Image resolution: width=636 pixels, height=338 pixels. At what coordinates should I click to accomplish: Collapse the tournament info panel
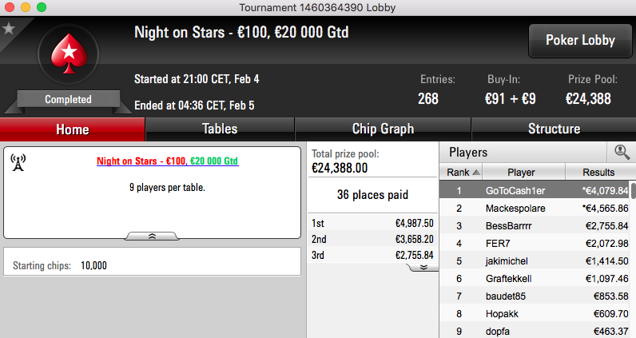tap(152, 236)
